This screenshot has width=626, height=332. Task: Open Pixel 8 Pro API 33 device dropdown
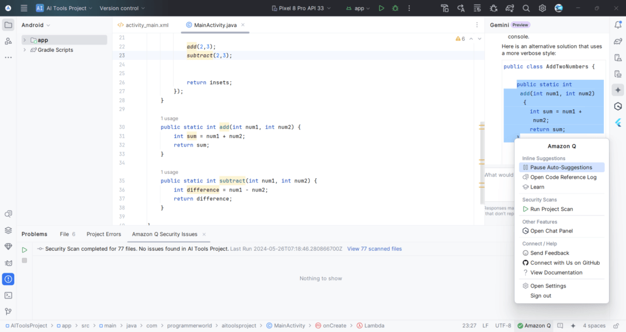301,8
